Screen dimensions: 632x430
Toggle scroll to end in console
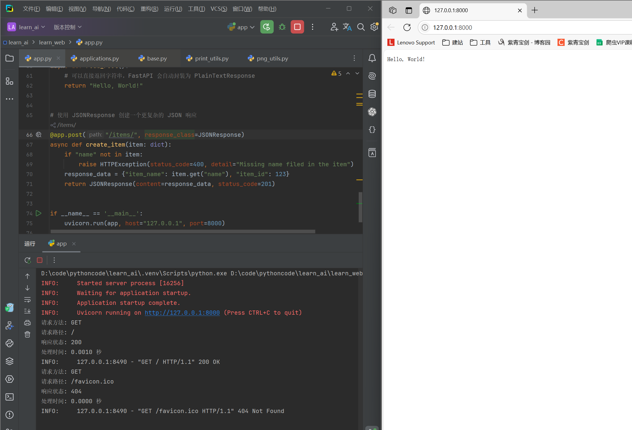[27, 311]
